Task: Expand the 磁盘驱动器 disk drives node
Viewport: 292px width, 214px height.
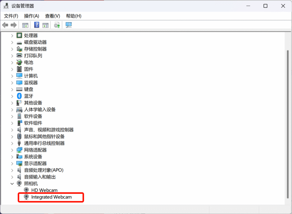Action: click(12, 42)
